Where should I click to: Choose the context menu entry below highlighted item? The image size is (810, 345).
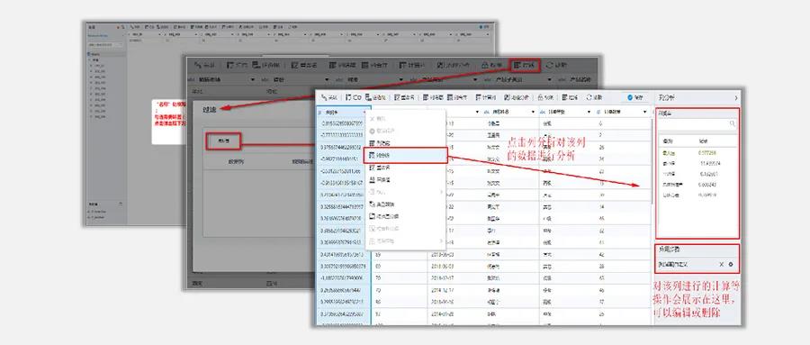tap(406, 168)
